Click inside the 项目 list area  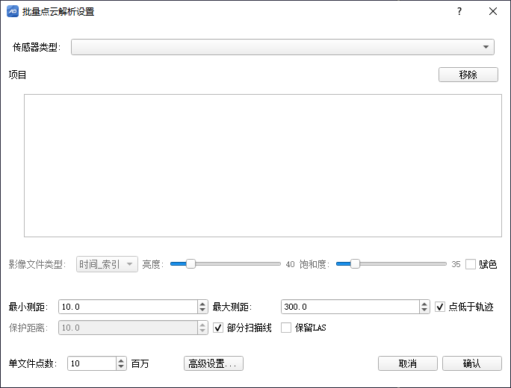(x=263, y=166)
